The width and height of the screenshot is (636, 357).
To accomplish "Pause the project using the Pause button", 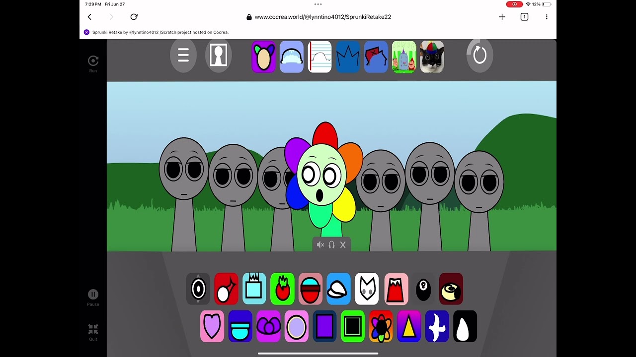I will [93, 297].
